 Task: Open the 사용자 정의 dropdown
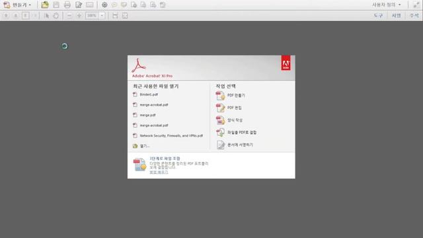coord(387,5)
